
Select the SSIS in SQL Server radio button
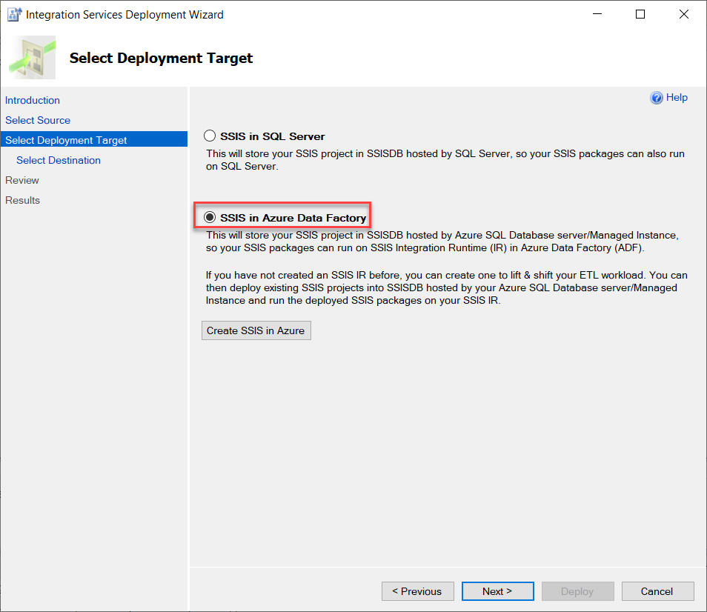[x=210, y=136]
